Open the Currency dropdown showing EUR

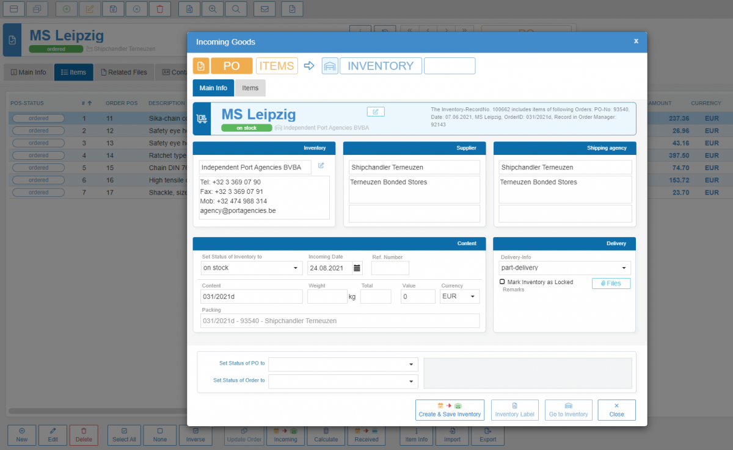(x=459, y=296)
